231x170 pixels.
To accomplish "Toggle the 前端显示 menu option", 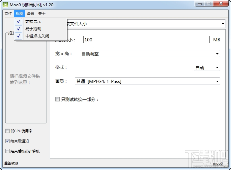I will [x=41, y=22].
